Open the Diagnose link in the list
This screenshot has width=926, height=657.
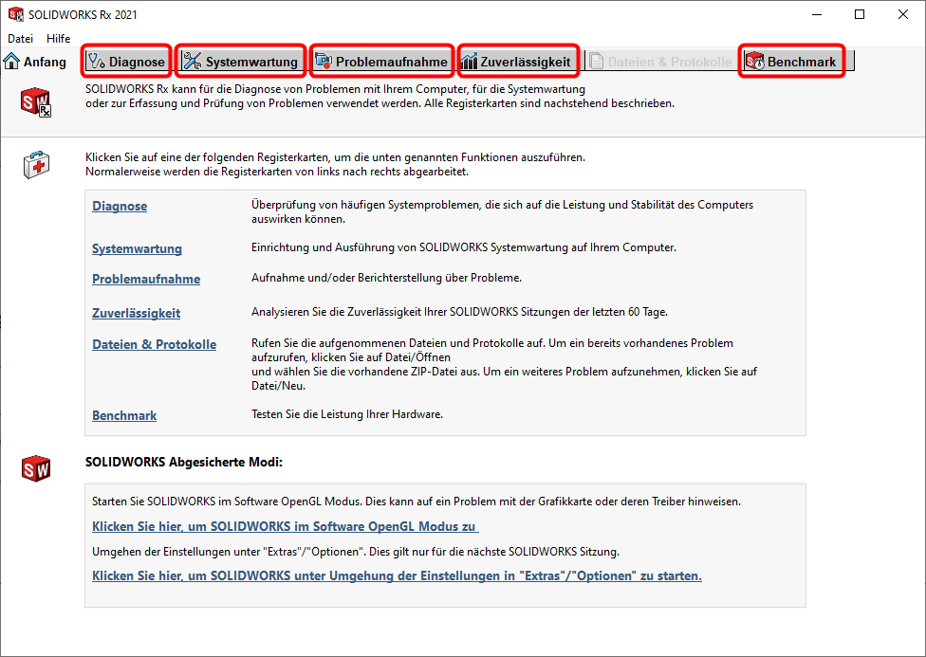pos(120,206)
